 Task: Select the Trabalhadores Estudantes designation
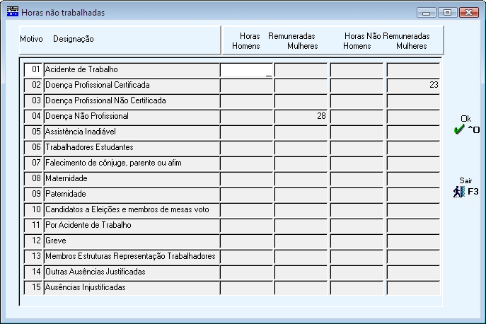132,148
